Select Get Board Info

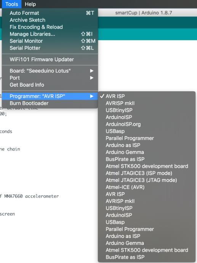[x=50, y=85]
